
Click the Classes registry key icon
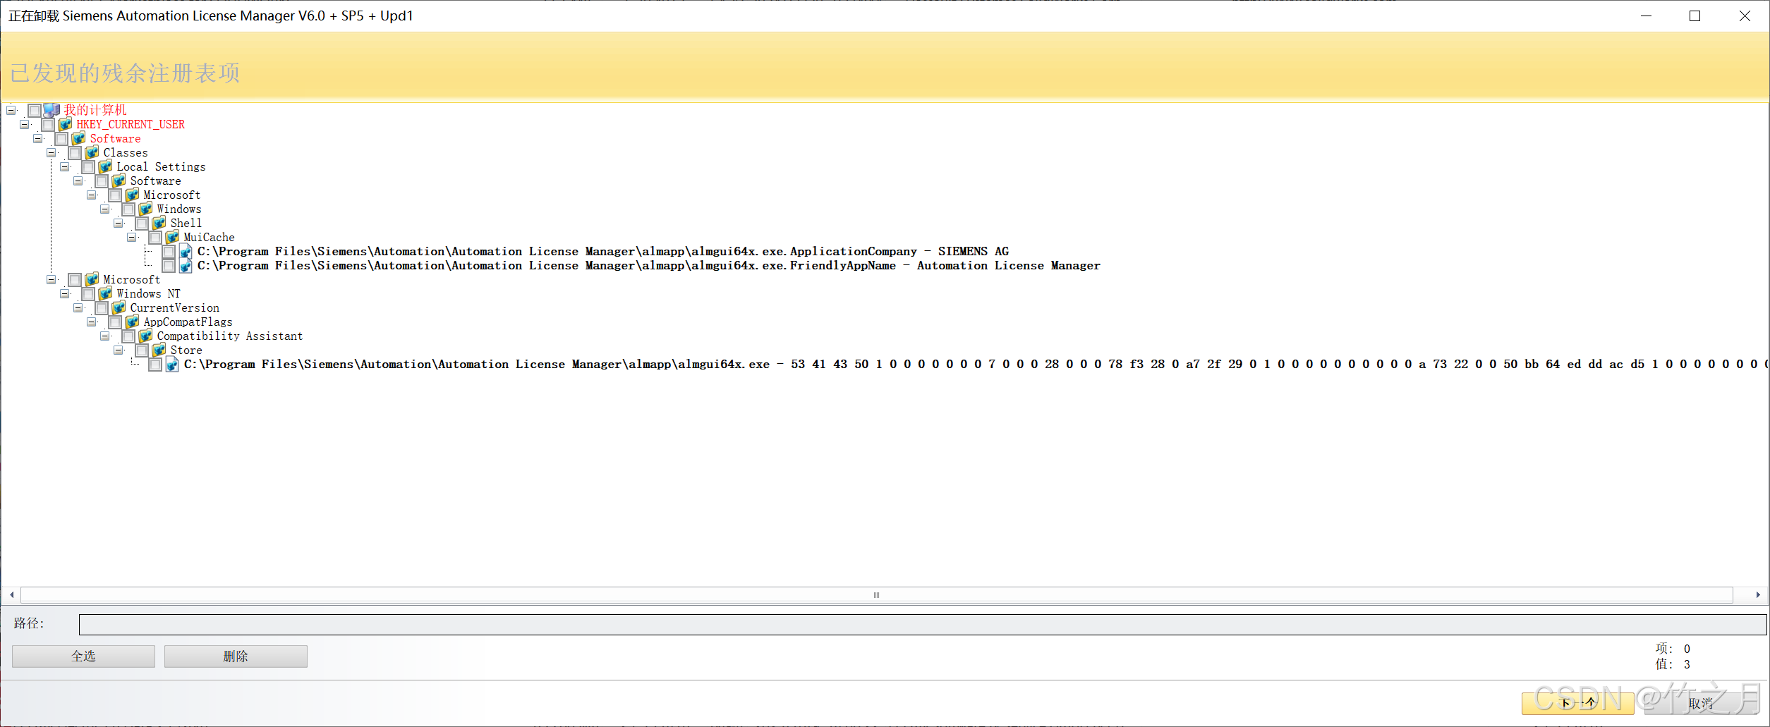[x=92, y=152]
